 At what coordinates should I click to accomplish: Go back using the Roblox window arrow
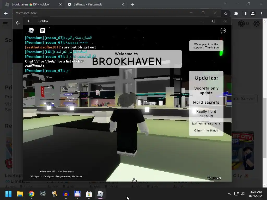29,21
